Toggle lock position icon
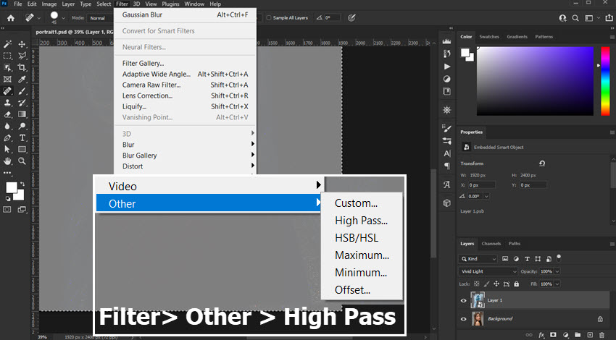The width and height of the screenshot is (616, 340). point(496,284)
